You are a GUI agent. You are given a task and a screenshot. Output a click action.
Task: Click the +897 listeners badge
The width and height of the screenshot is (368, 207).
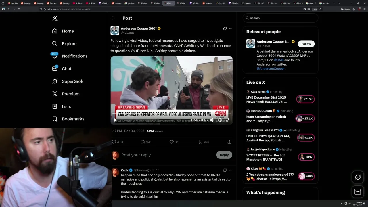[307, 157]
